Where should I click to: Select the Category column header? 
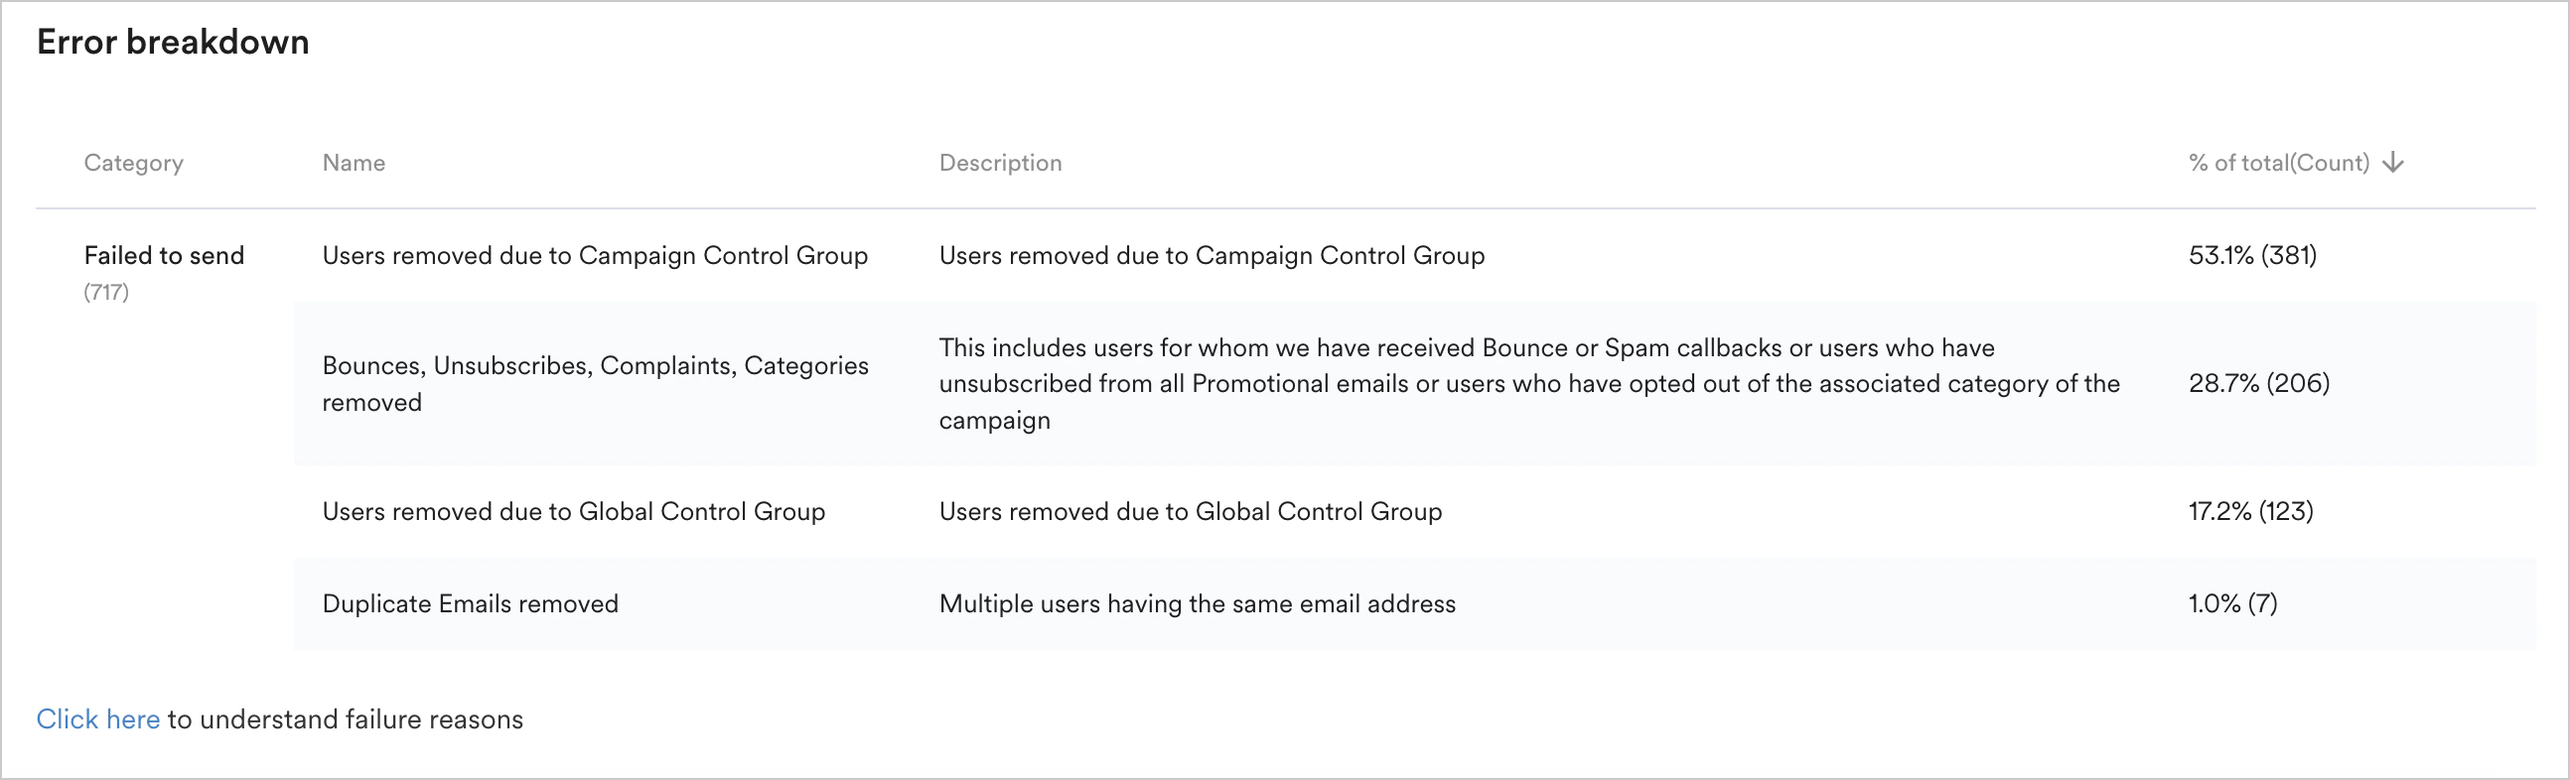pos(134,162)
